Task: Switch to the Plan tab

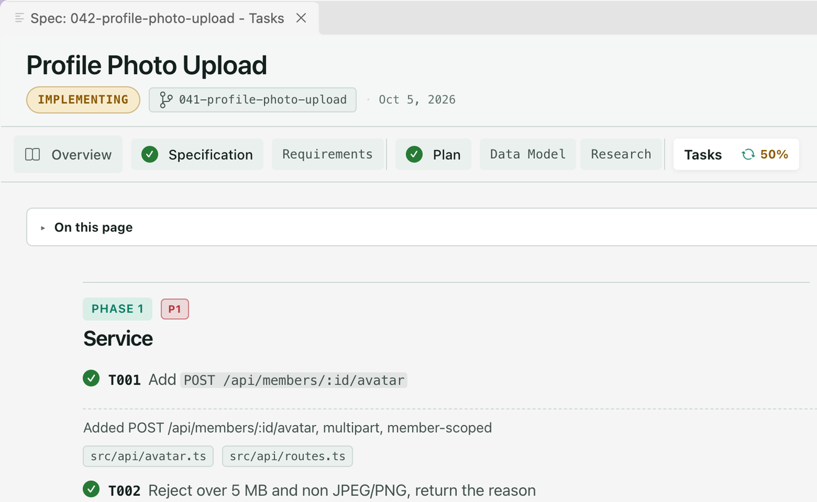Action: [x=433, y=154]
